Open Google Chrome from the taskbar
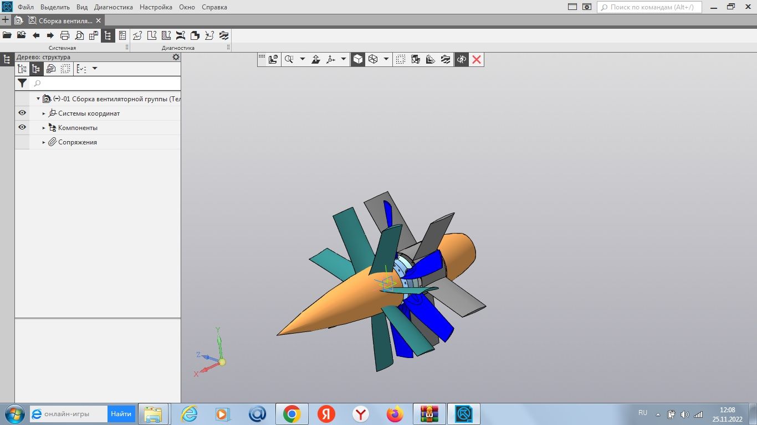This screenshot has height=425, width=757. (x=291, y=414)
